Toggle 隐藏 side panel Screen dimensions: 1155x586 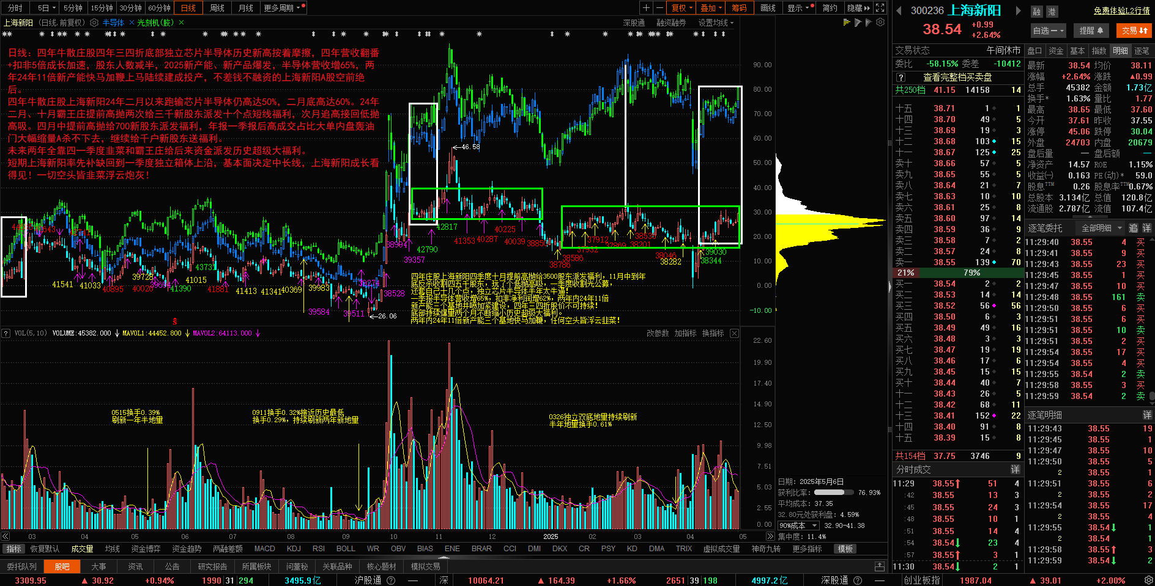click(858, 8)
